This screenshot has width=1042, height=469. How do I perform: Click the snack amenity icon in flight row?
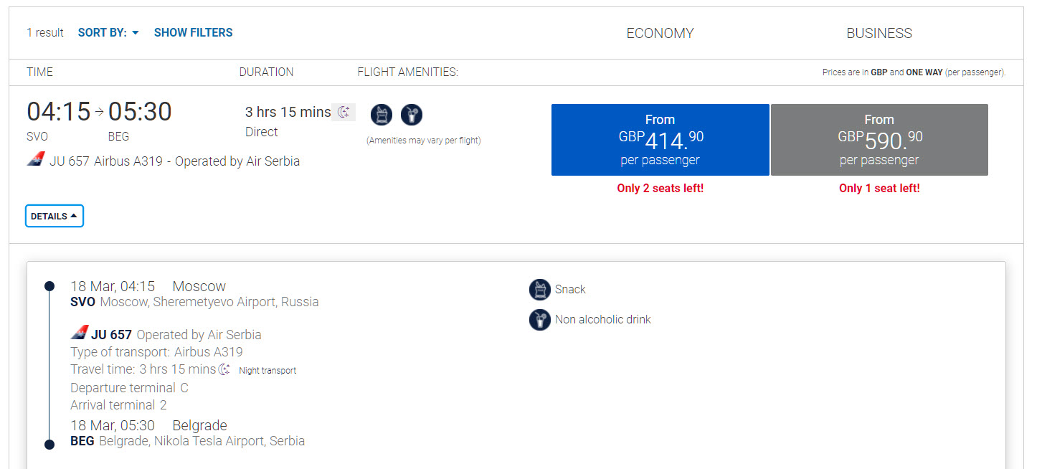[382, 115]
